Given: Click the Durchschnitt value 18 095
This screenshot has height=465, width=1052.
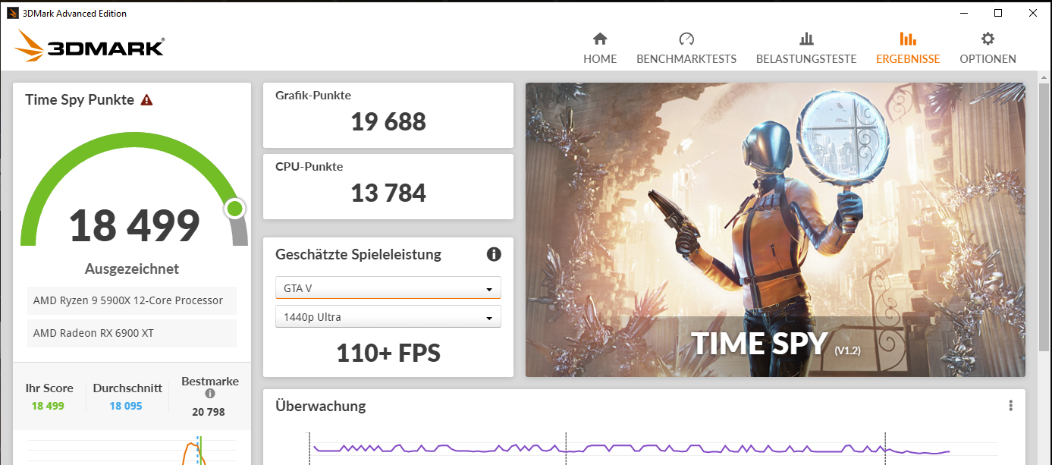Looking at the screenshot, I should coord(126,406).
